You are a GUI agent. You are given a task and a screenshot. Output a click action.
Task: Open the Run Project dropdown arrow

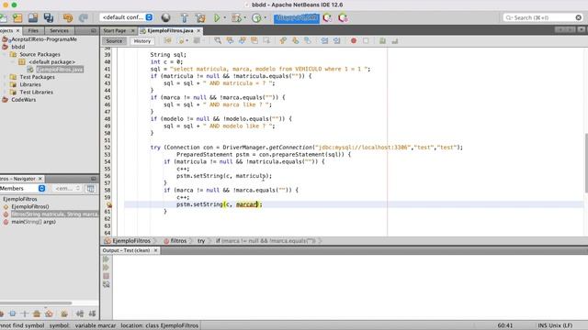click(224, 17)
